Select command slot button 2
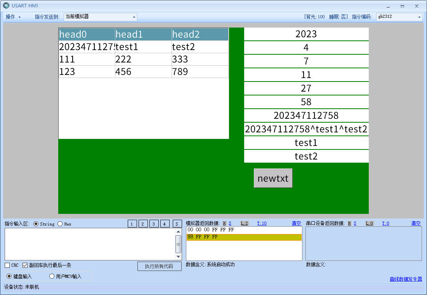 point(143,224)
